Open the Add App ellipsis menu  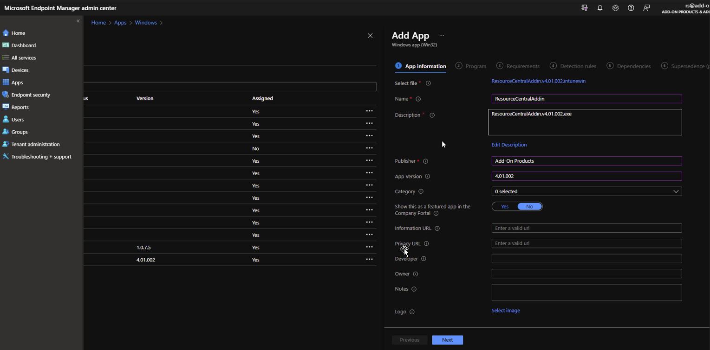[x=442, y=36]
